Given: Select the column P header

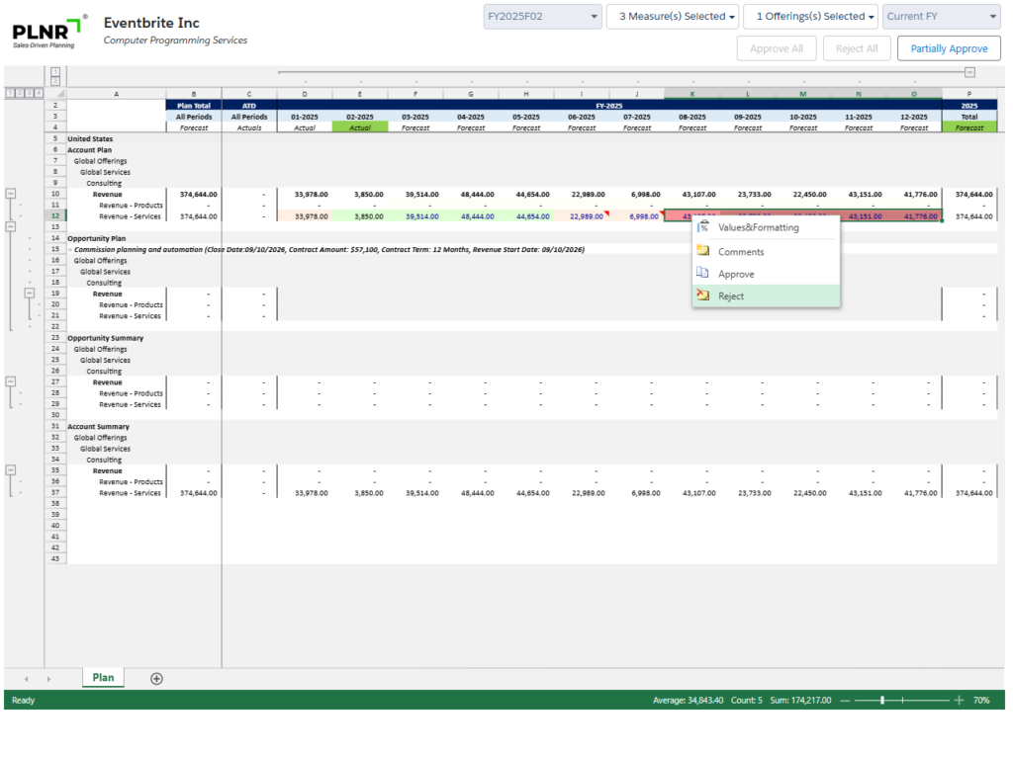Looking at the screenshot, I should [969, 94].
